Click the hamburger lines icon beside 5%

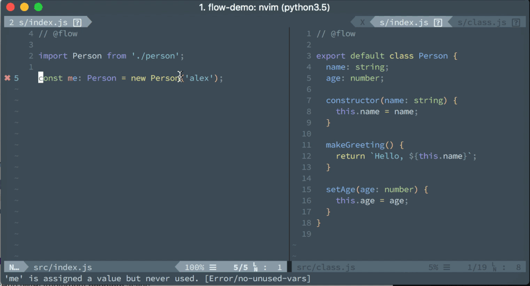(447, 267)
